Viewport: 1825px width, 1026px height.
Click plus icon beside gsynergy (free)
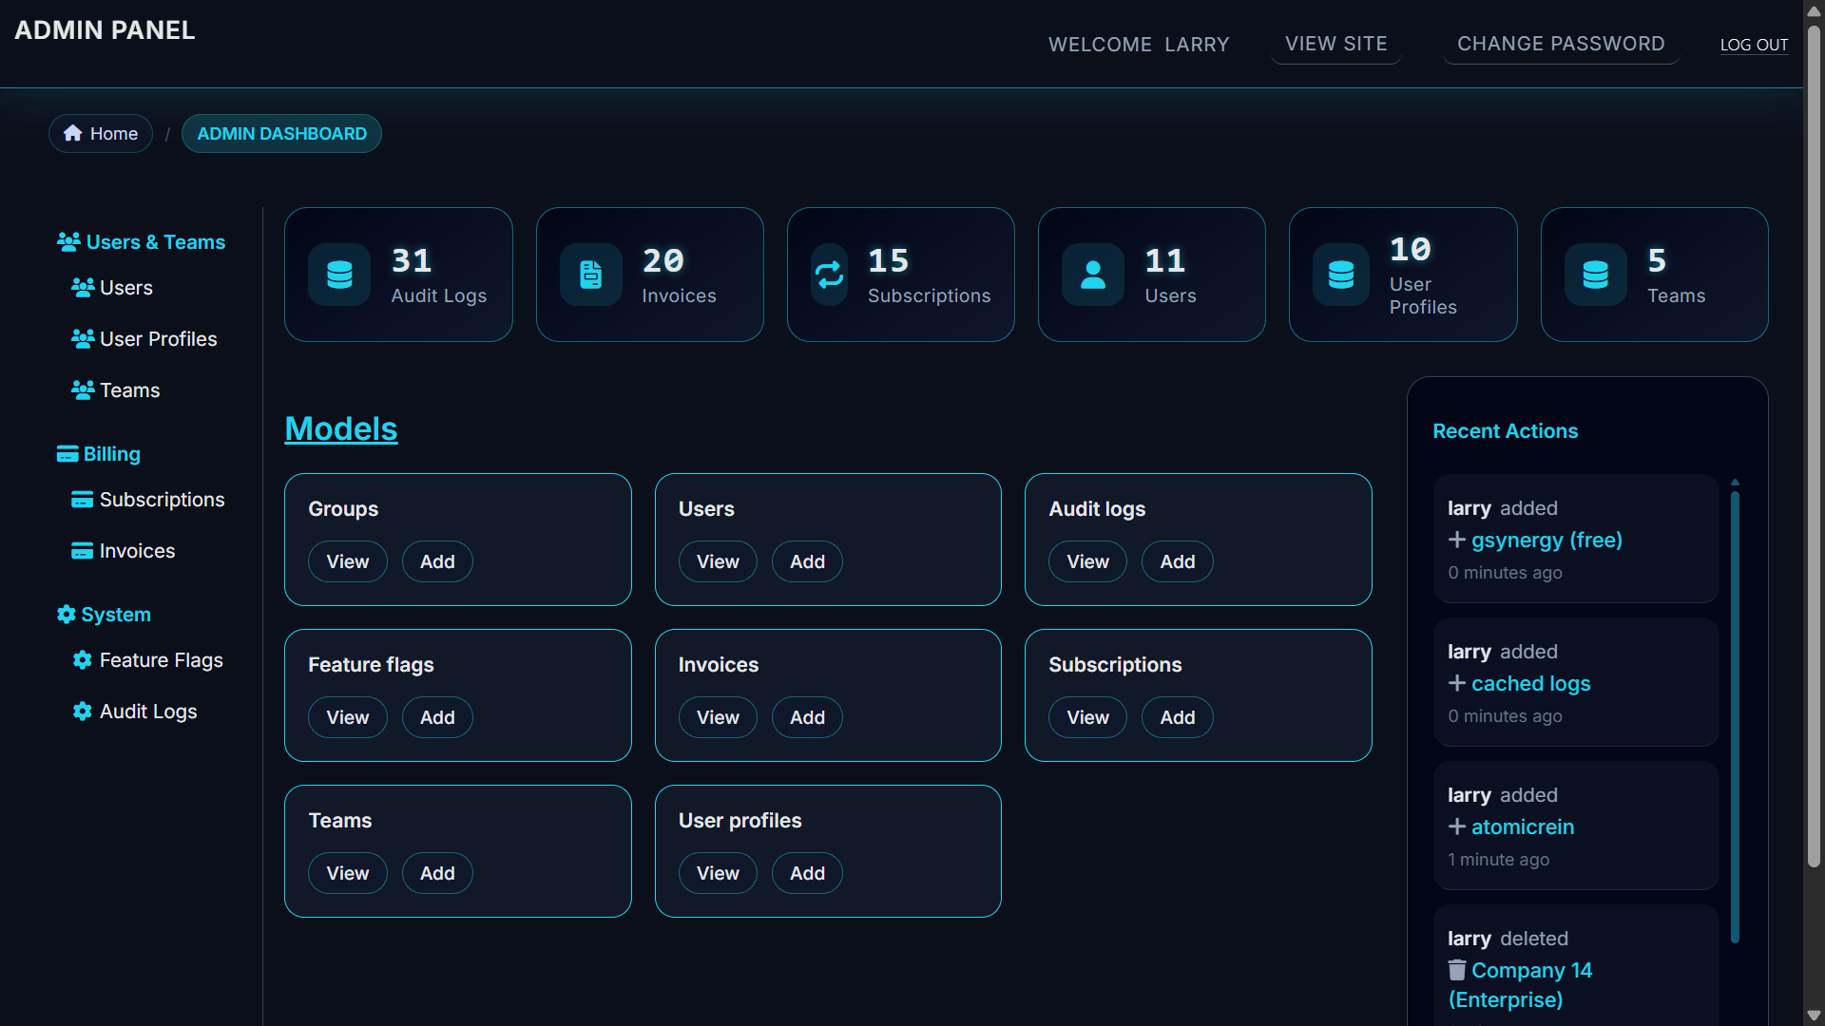pos(1457,540)
